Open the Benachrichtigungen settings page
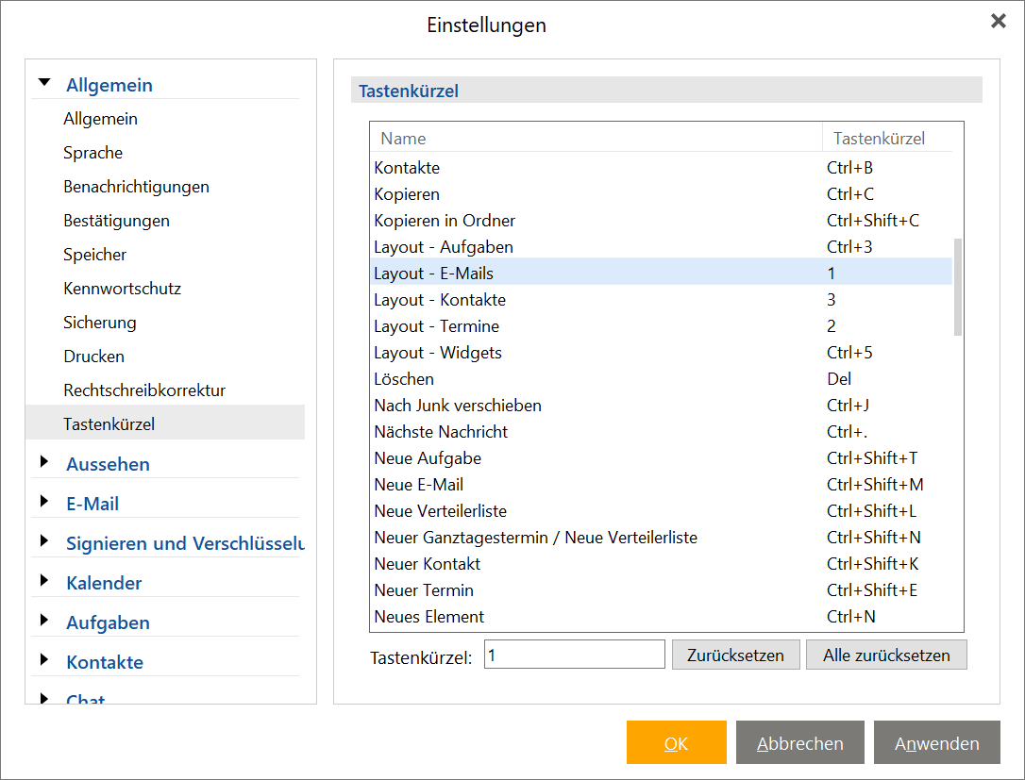The width and height of the screenshot is (1025, 780). (x=136, y=187)
